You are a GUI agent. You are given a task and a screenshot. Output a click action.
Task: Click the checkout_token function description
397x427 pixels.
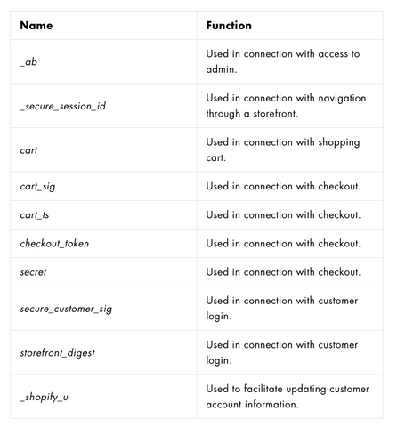point(283,244)
